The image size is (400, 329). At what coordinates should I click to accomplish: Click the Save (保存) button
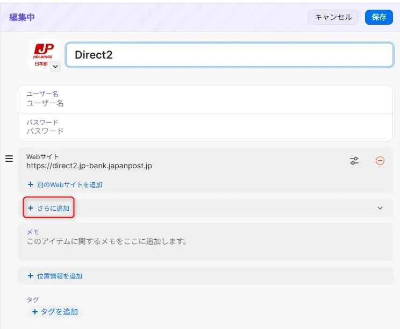(x=378, y=17)
